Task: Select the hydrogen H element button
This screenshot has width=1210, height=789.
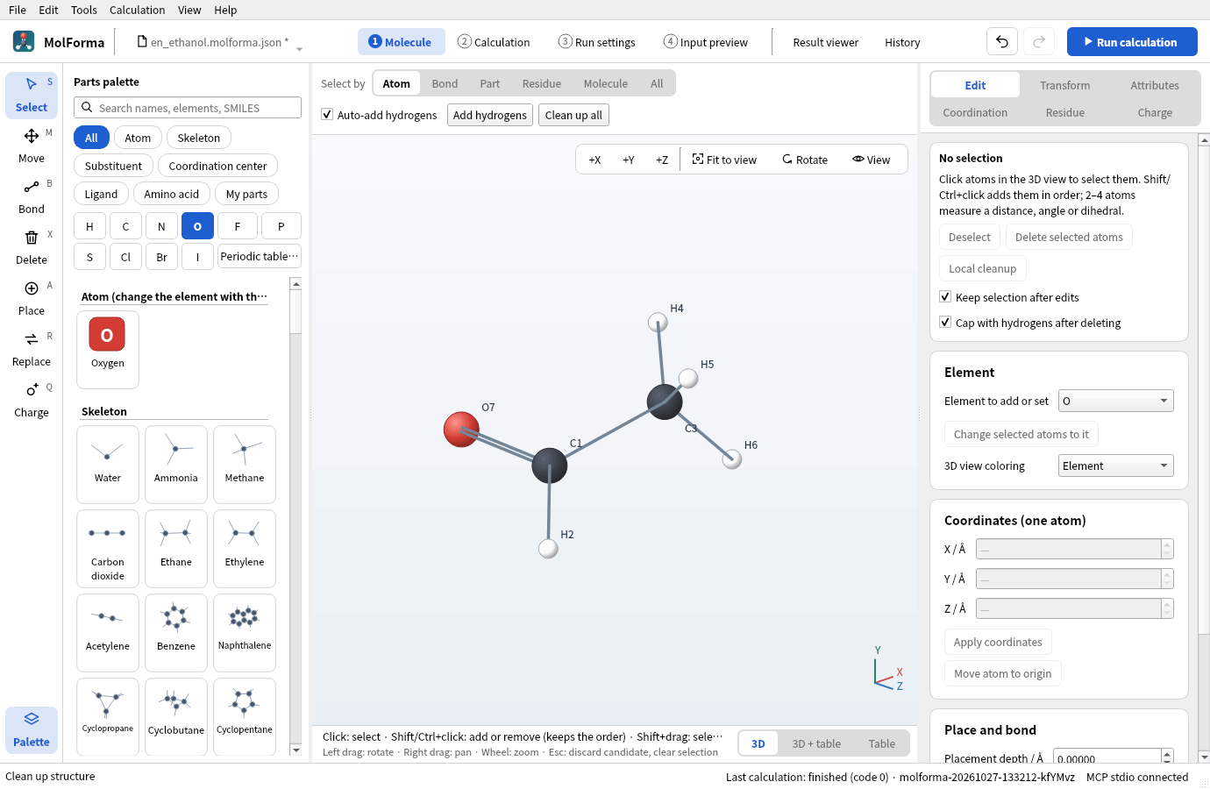Action: point(89,226)
